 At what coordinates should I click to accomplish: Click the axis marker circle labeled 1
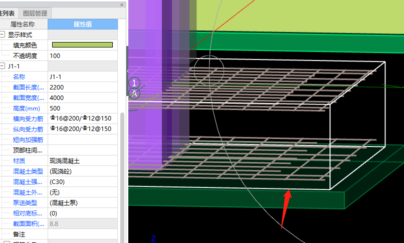click(134, 83)
